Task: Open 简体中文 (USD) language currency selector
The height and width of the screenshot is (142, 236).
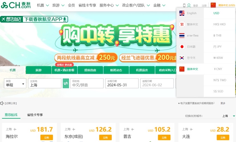Action: [x=227, y=5]
